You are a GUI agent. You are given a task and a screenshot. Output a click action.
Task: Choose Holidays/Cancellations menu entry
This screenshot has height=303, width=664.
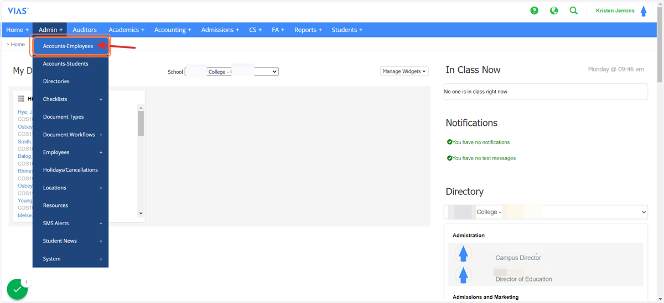[71, 169]
